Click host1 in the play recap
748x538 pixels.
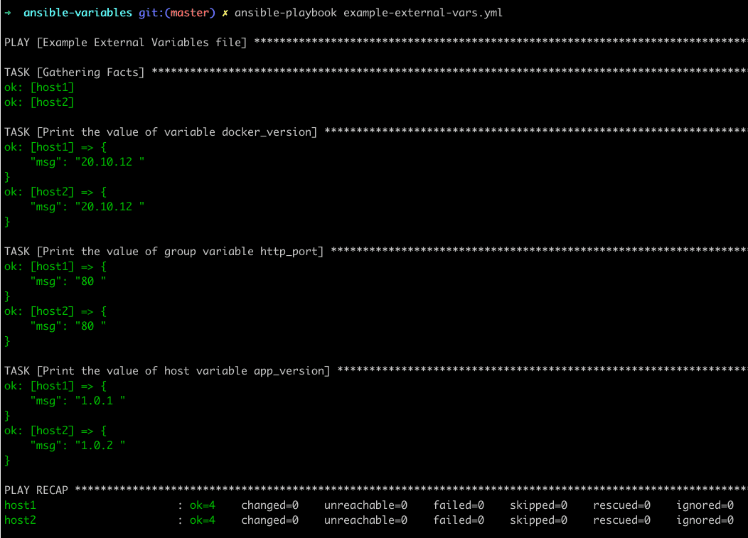click(x=18, y=505)
